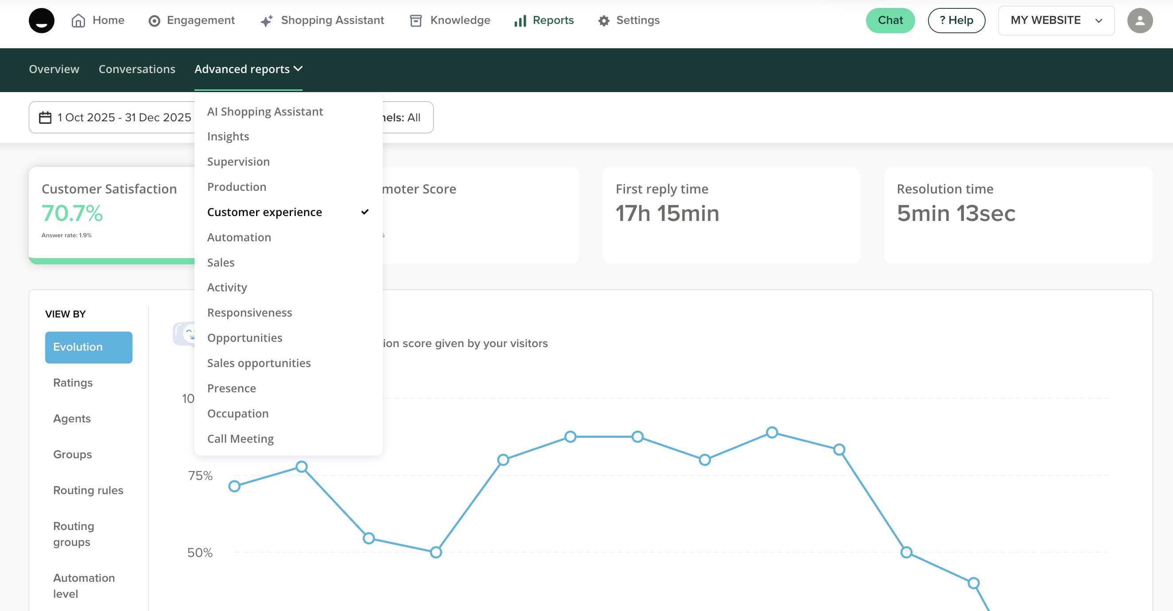Choose Automation from the reports menu
This screenshot has height=611, width=1173.
[239, 237]
